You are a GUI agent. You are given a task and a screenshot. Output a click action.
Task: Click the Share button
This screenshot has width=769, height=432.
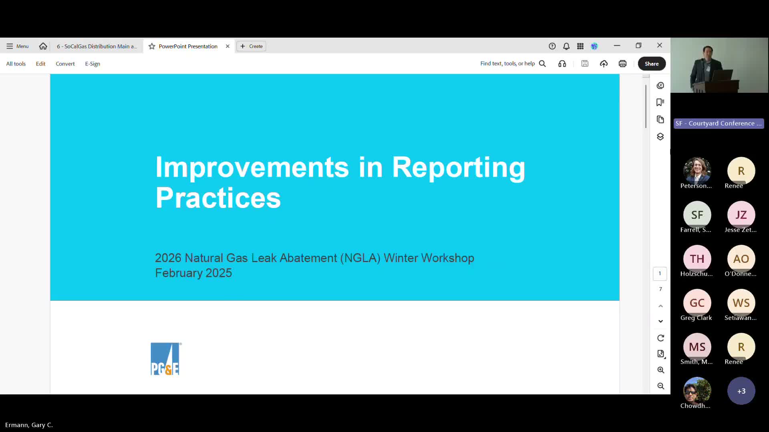click(651, 64)
